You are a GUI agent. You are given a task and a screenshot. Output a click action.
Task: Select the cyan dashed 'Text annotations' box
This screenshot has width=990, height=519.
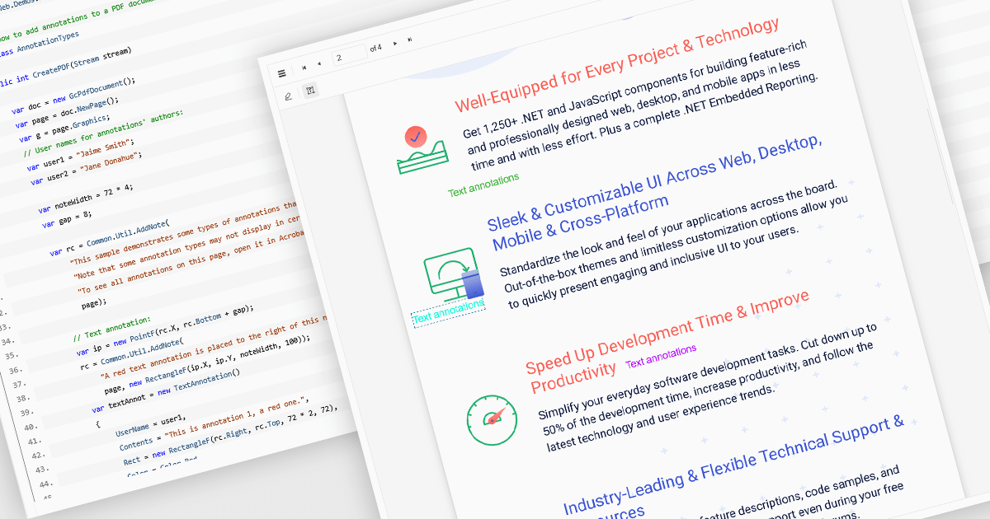click(x=448, y=311)
